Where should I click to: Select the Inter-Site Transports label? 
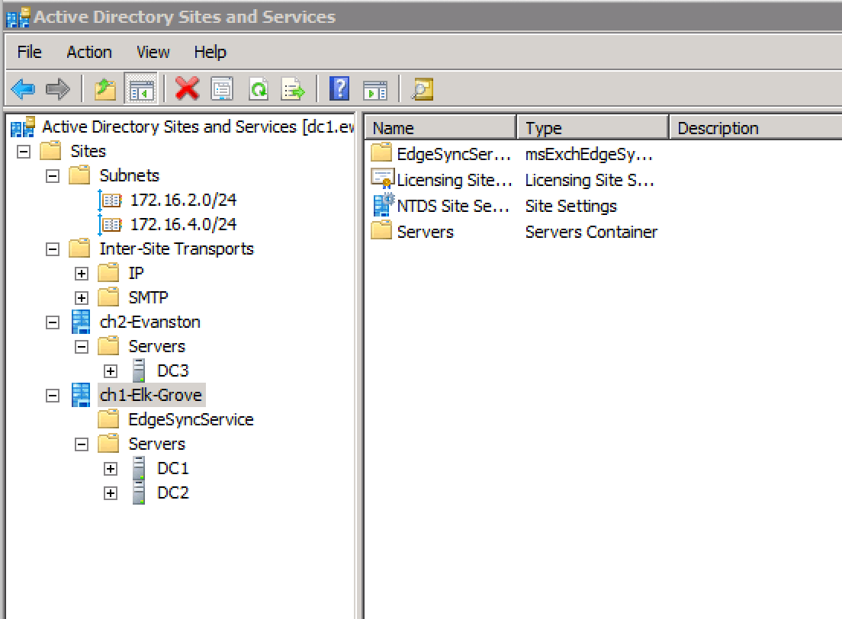point(177,249)
